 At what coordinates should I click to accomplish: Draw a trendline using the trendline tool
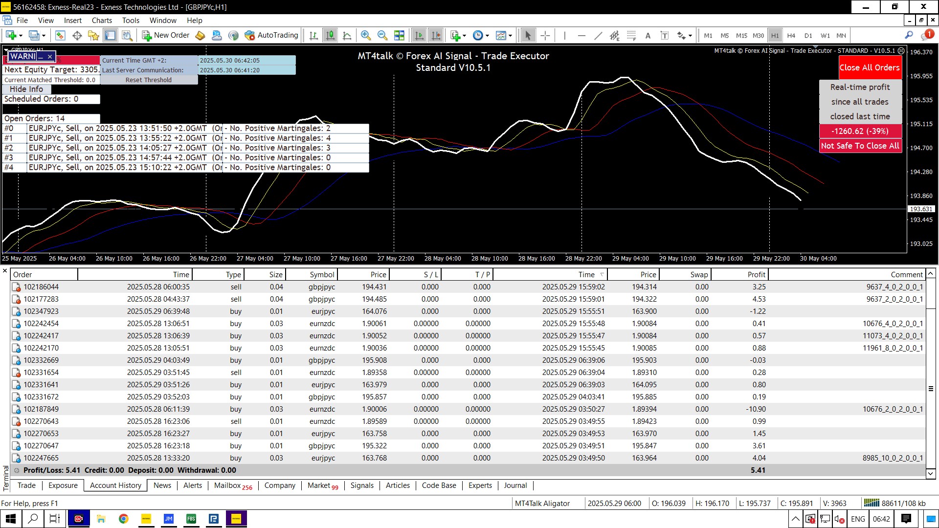[598, 35]
